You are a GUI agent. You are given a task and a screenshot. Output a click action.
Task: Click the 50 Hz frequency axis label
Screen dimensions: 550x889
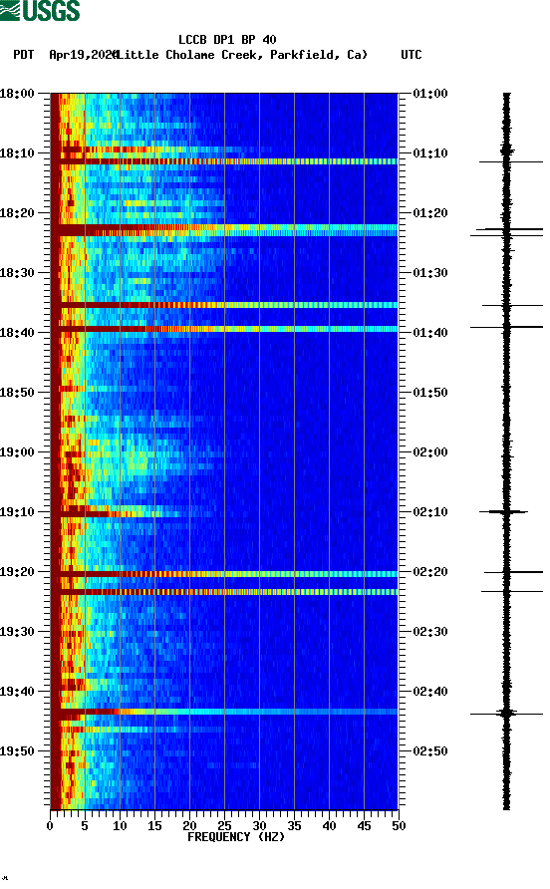(x=399, y=826)
